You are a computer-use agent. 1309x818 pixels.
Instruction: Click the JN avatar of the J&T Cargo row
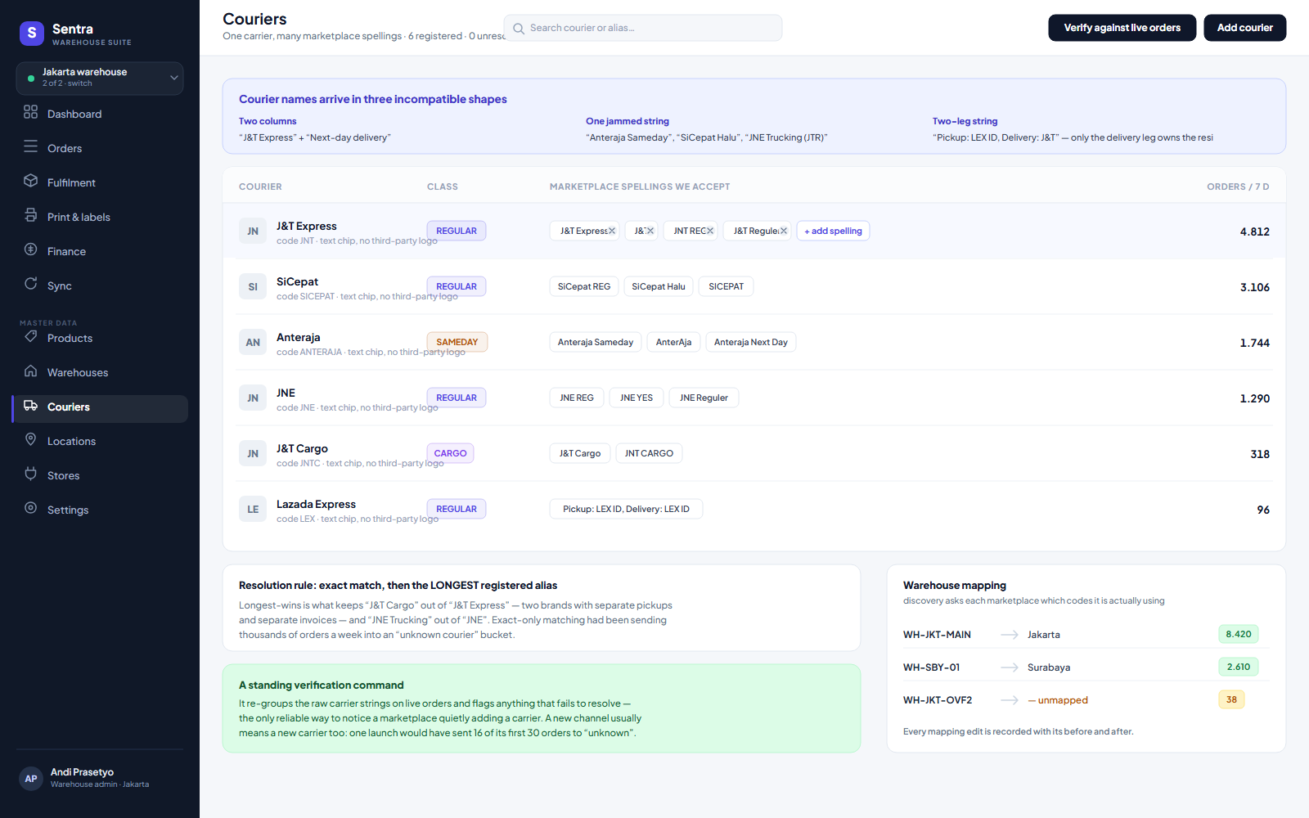pyautogui.click(x=253, y=454)
